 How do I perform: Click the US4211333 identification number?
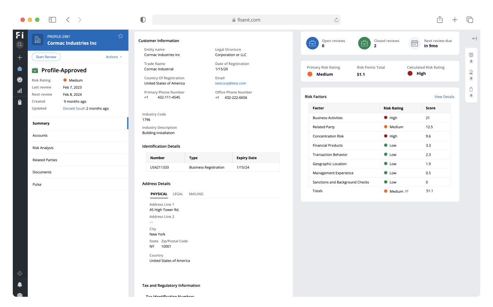click(159, 167)
